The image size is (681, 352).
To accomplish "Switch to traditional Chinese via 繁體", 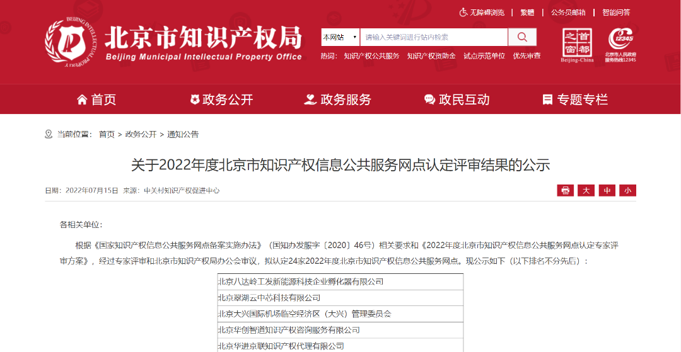I will tap(527, 12).
